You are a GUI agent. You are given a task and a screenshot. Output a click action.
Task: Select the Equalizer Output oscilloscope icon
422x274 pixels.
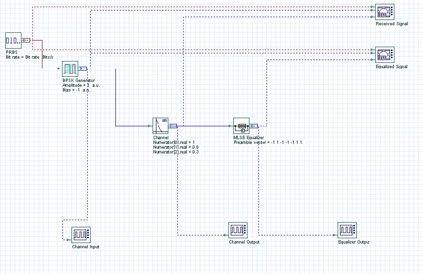click(x=347, y=230)
